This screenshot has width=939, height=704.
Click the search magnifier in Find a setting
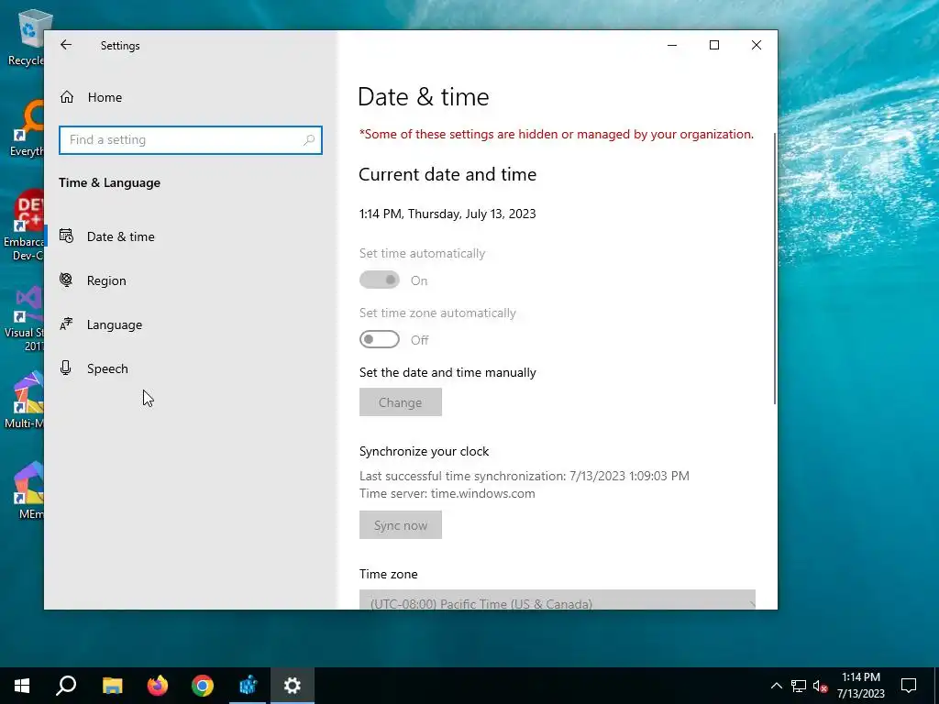point(309,139)
